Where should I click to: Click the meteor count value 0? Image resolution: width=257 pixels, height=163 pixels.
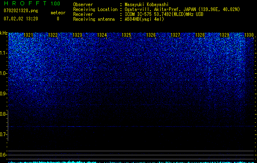pos(58,19)
